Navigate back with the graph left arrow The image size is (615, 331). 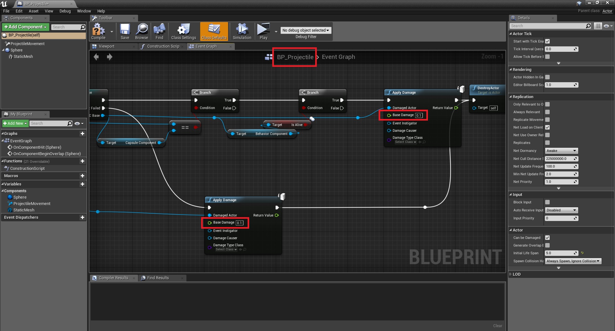(96, 57)
